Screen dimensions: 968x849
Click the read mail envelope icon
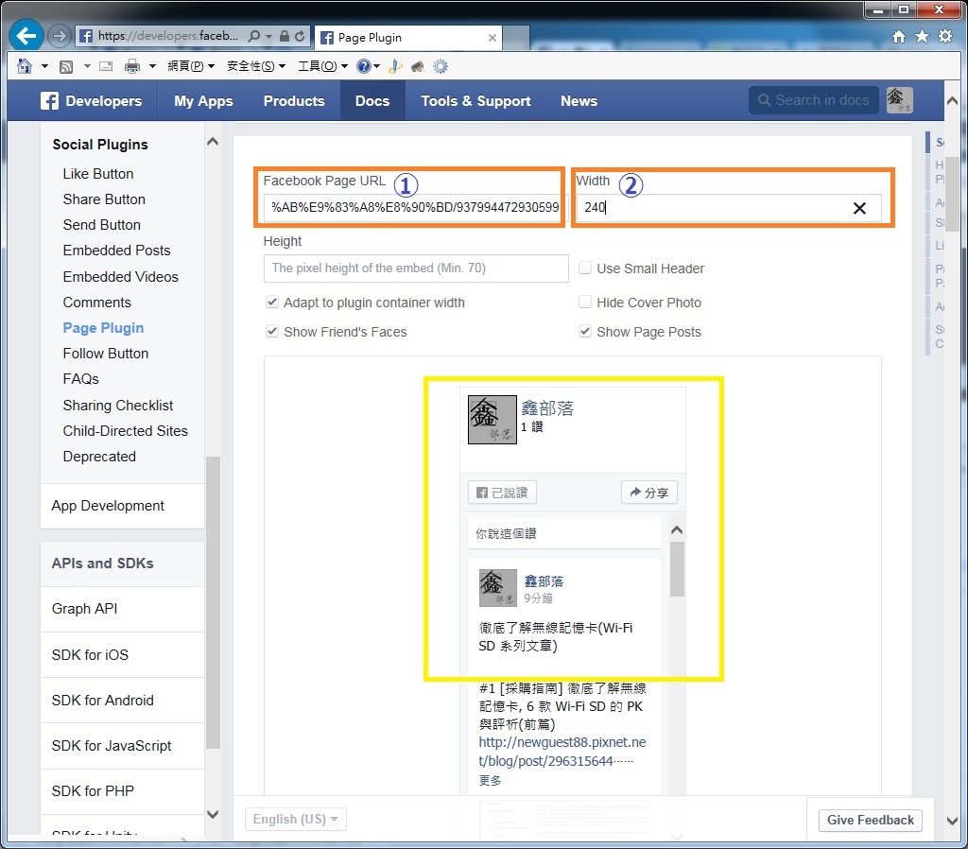[x=106, y=66]
